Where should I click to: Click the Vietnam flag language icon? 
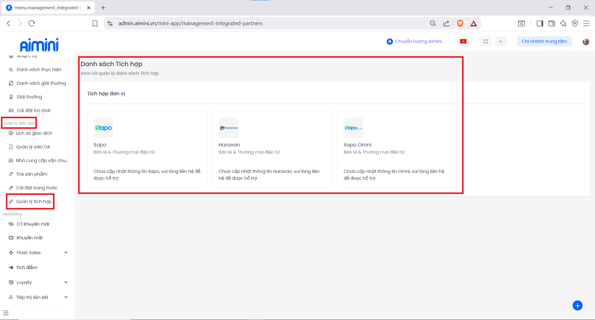point(463,41)
